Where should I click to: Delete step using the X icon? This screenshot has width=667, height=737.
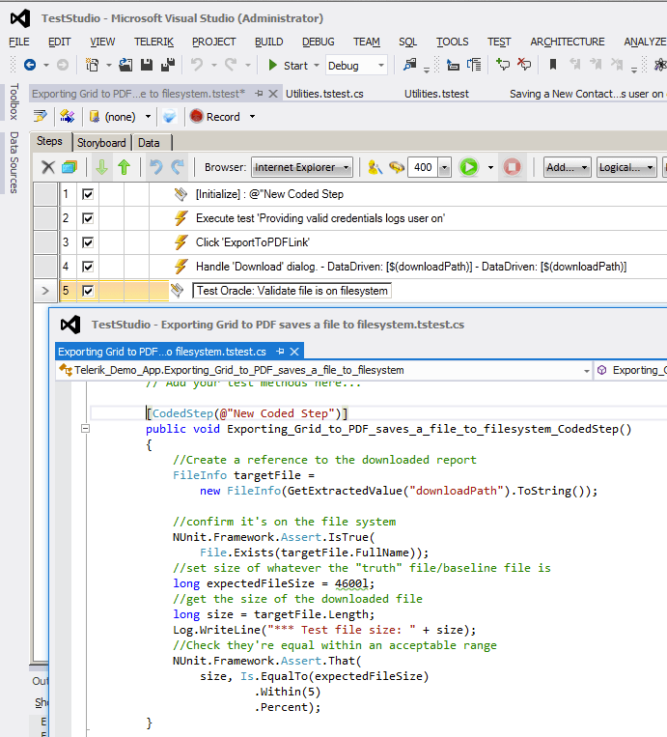pyautogui.click(x=47, y=167)
